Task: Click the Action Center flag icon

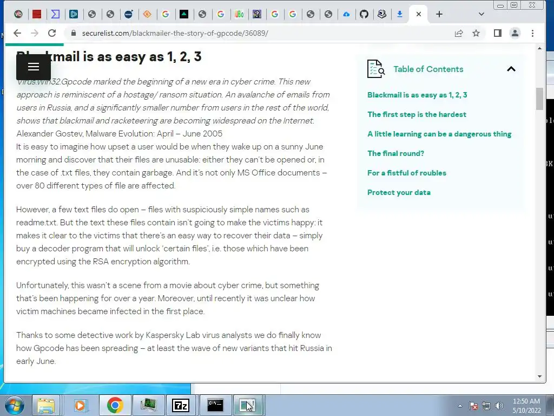Action: 473,406
